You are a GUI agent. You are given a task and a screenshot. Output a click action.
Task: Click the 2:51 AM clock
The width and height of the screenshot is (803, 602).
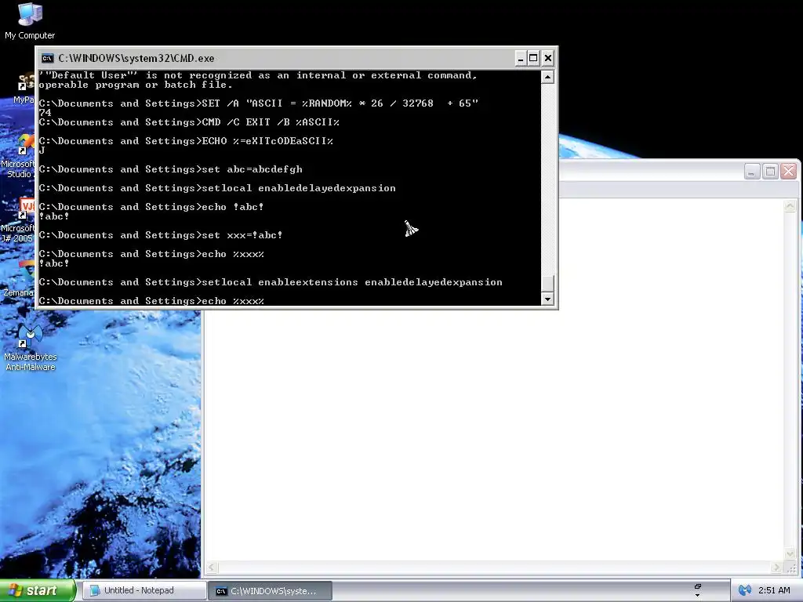click(x=774, y=590)
